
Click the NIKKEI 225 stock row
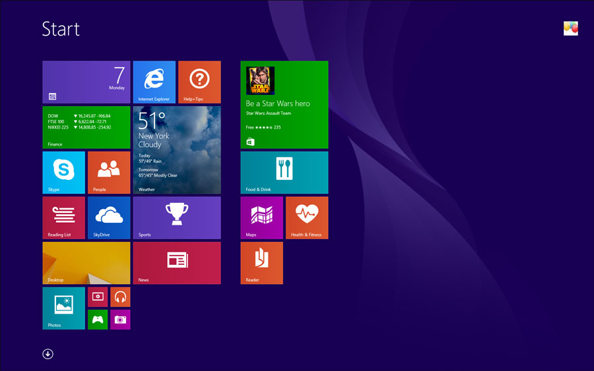point(80,127)
